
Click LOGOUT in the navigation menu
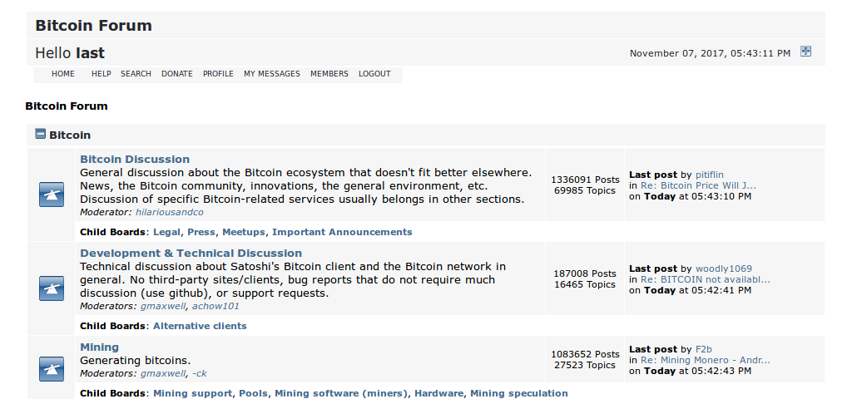[x=374, y=74]
